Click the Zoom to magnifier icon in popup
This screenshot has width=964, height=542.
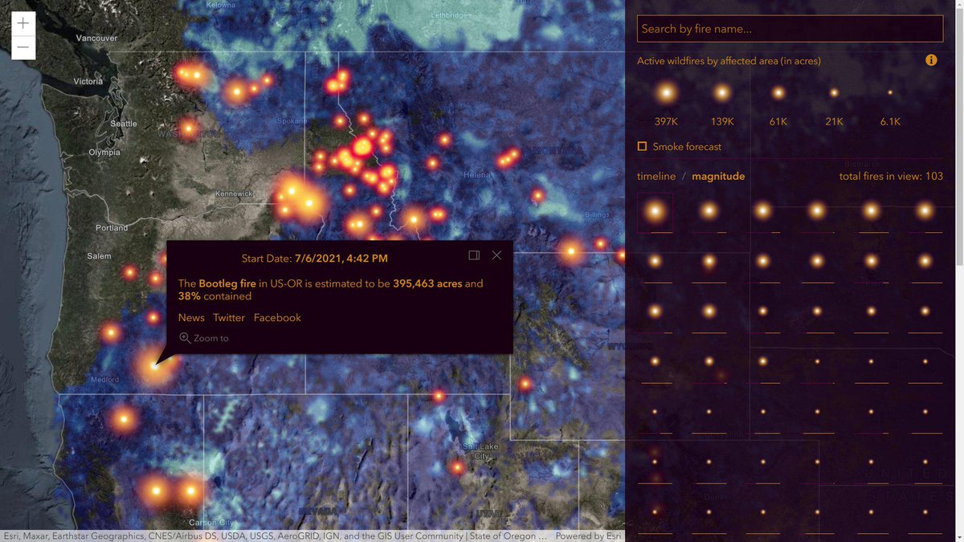click(x=185, y=338)
